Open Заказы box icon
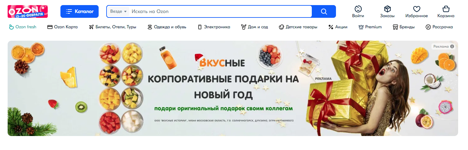Viewport: 468px width, 150px height. pyautogui.click(x=387, y=9)
